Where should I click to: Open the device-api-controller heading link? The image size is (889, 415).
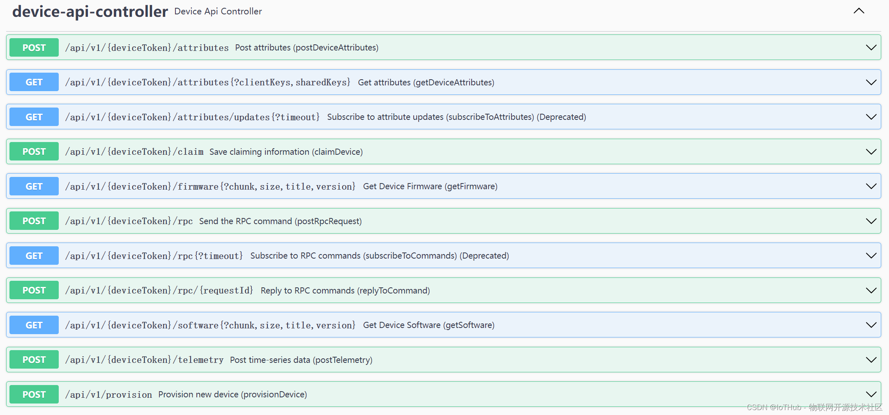90,11
